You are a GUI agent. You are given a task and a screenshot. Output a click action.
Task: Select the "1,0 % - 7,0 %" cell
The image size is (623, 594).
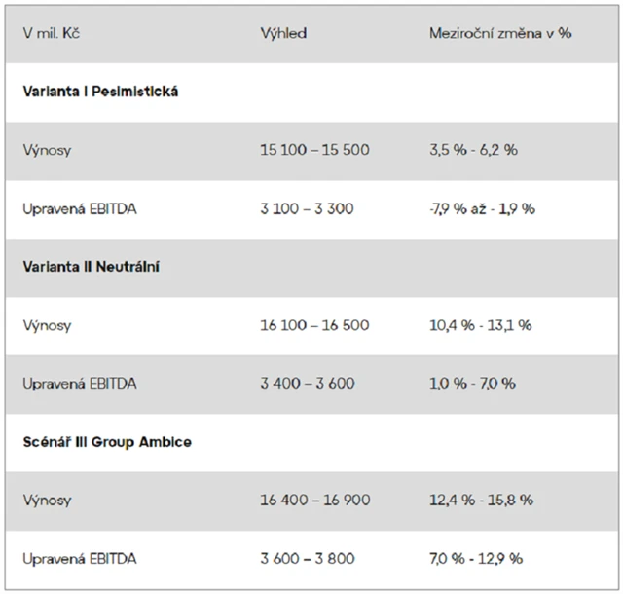472,384
